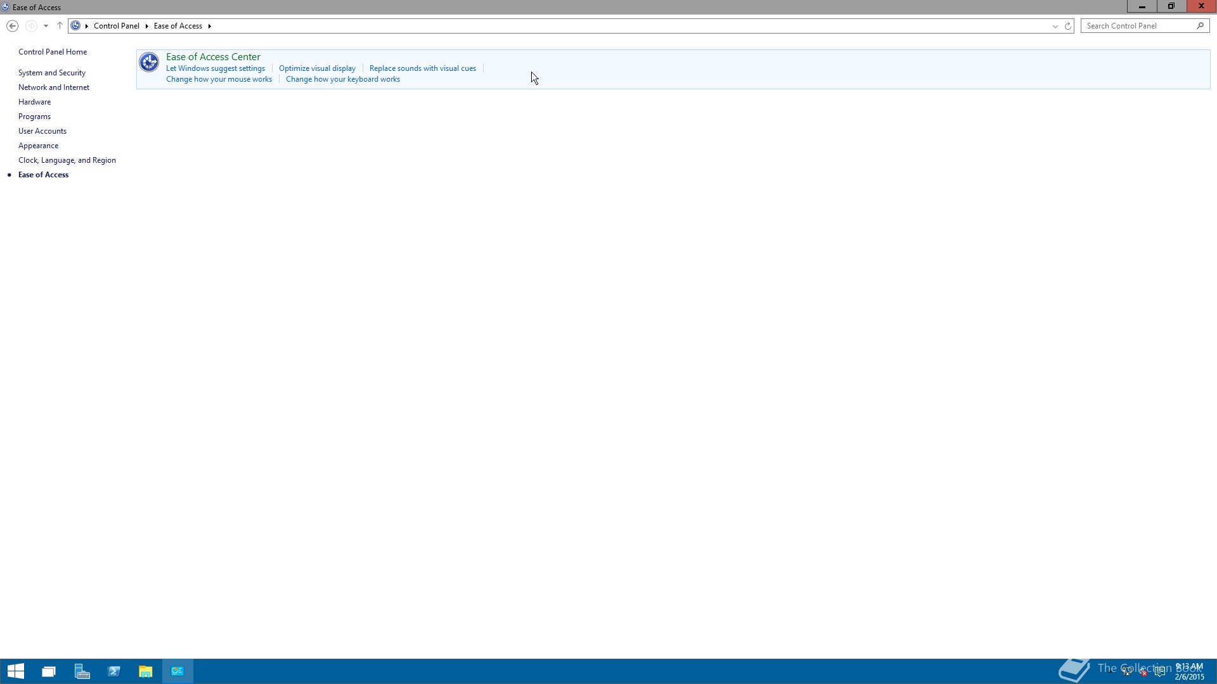Screen dimensions: 1217x684
Task: Open the Appearance category
Action: point(38,146)
